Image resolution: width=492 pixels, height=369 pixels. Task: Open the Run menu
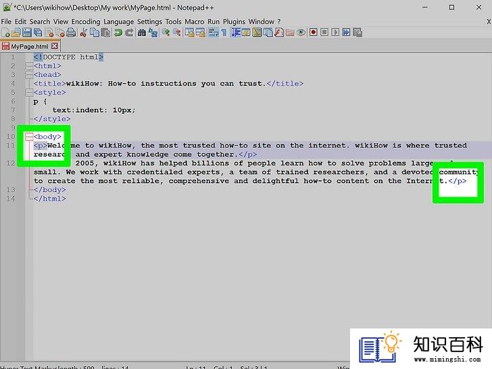(x=214, y=22)
